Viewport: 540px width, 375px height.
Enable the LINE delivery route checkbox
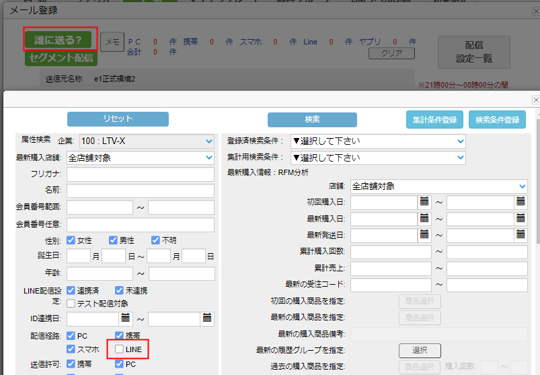(119, 349)
